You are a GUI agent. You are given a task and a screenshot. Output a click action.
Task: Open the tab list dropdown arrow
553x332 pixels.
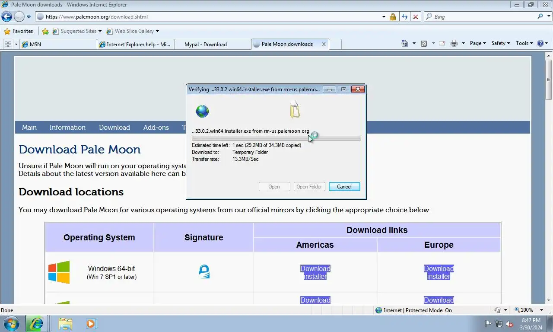16,44
